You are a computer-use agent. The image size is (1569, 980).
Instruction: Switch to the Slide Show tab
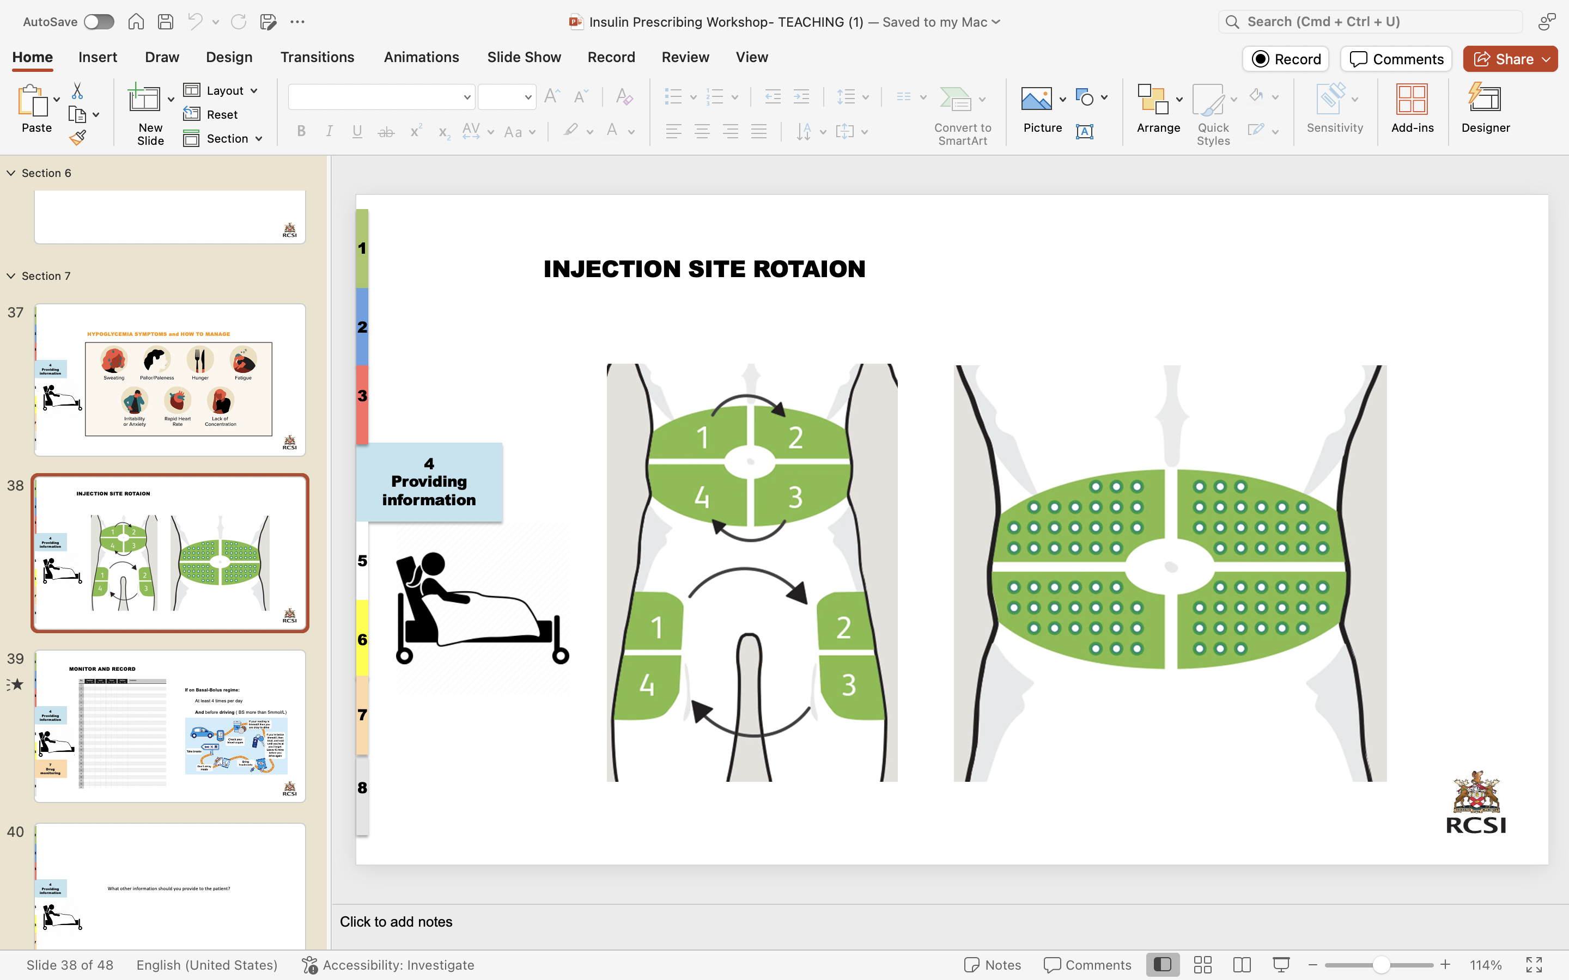click(524, 57)
